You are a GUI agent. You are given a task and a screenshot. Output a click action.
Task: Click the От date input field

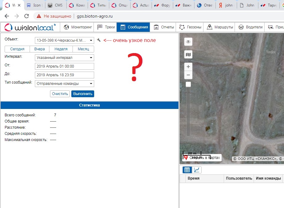65,66
